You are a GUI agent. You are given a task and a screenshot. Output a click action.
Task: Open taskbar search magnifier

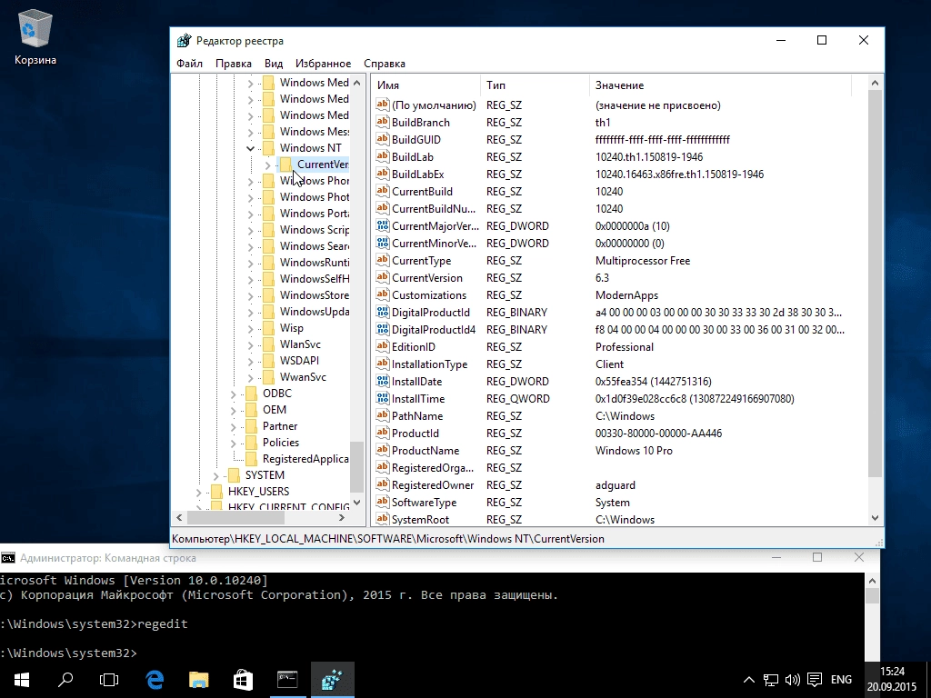(x=65, y=680)
